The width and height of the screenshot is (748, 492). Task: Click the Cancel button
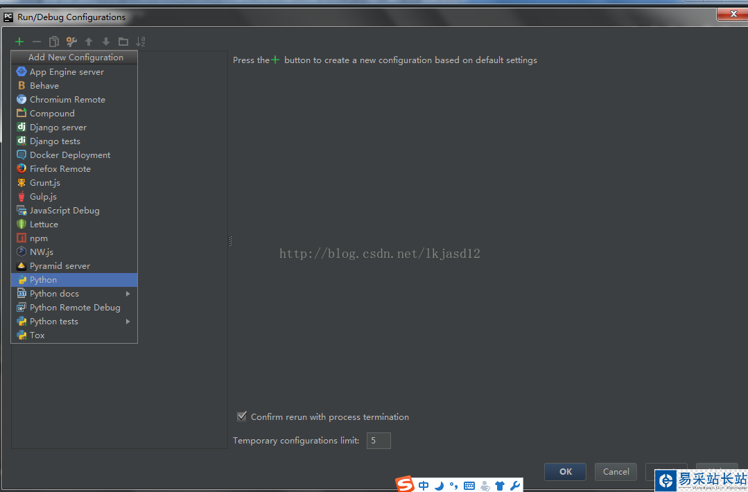click(x=616, y=471)
